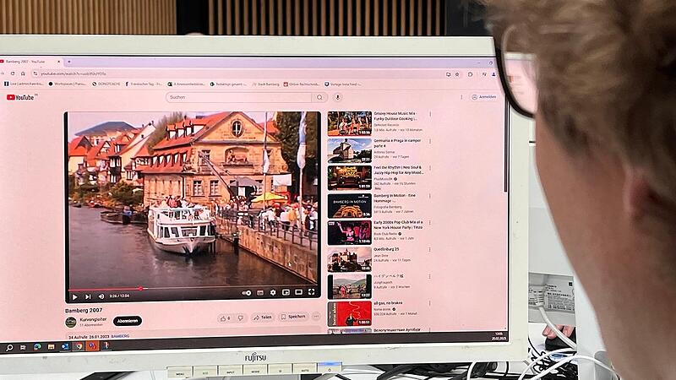This screenshot has height=380, width=676.
Task: Open the YouTube settings three-dot menu near Anmelden
Action: tap(461, 97)
